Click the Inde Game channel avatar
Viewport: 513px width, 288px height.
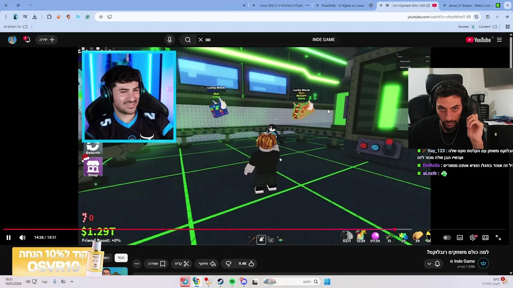tap(483, 263)
